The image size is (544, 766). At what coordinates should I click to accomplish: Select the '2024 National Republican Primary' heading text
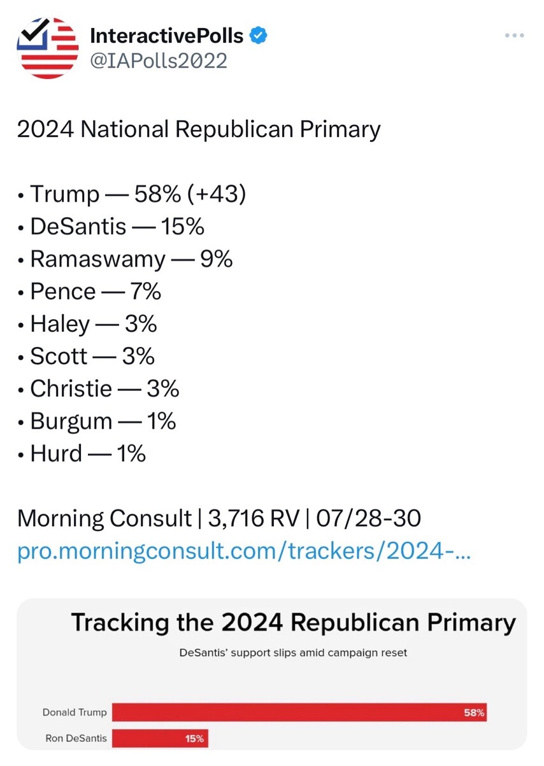(x=198, y=129)
